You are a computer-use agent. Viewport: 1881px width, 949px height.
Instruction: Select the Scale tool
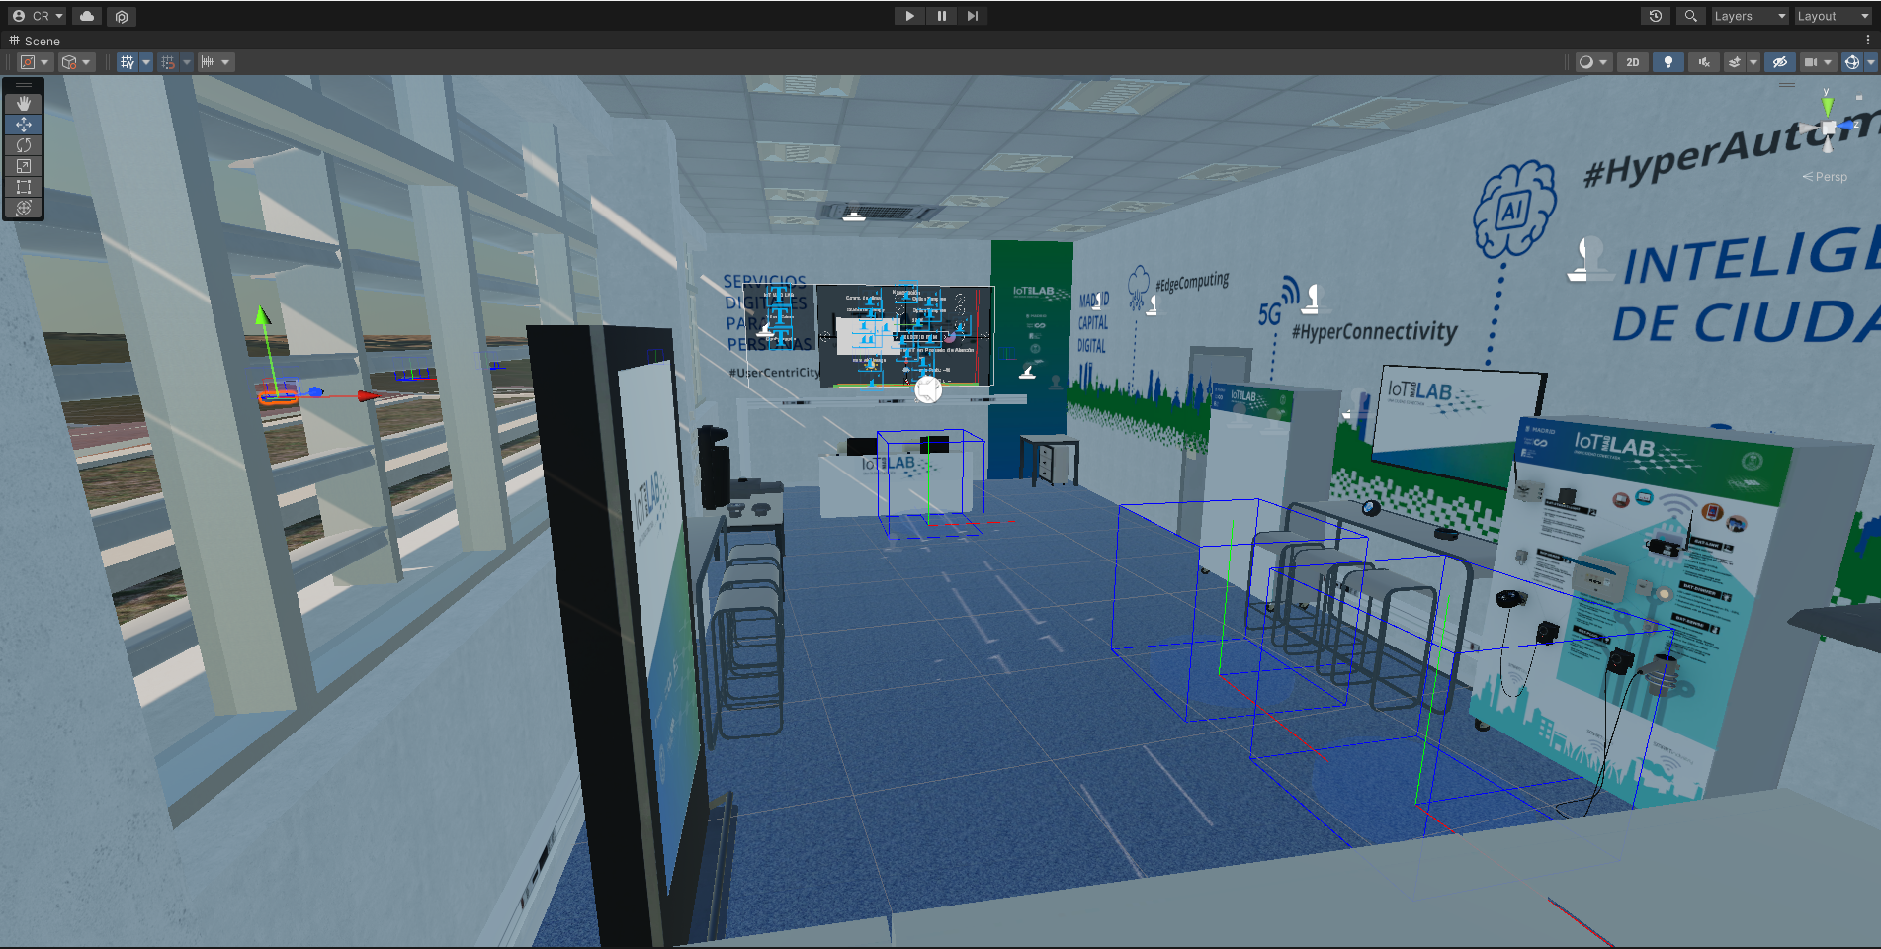[24, 166]
